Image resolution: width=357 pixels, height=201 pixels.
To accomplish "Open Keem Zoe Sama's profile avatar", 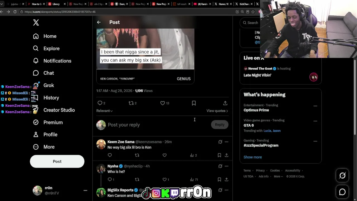I will (101, 144).
